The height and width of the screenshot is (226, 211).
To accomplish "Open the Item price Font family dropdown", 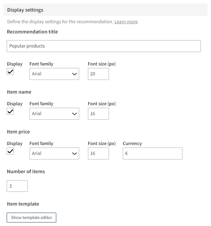I will [x=54, y=153].
